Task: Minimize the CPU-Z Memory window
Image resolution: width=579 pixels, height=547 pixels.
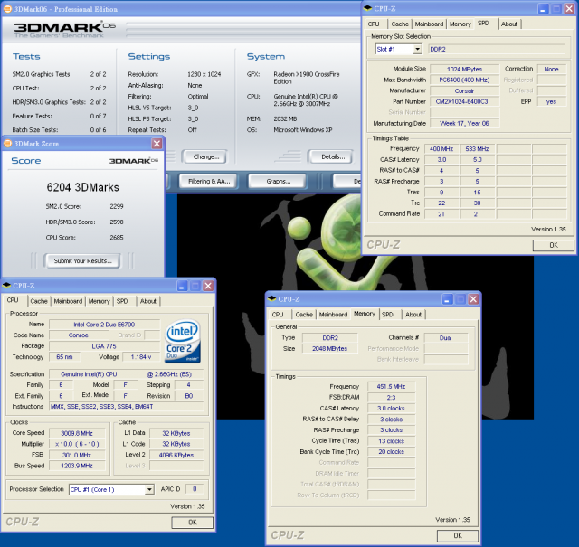Action: click(448, 299)
